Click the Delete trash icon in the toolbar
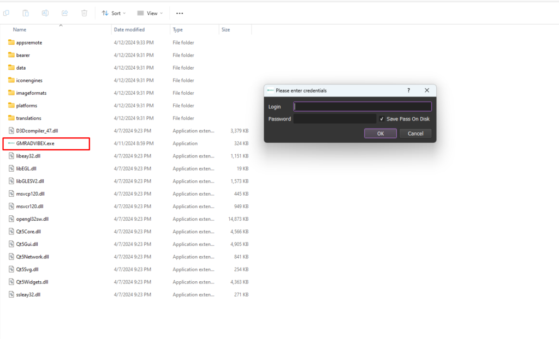The width and height of the screenshot is (559, 339). point(84,13)
